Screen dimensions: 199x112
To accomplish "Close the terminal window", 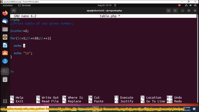I will (x=195, y=11).
